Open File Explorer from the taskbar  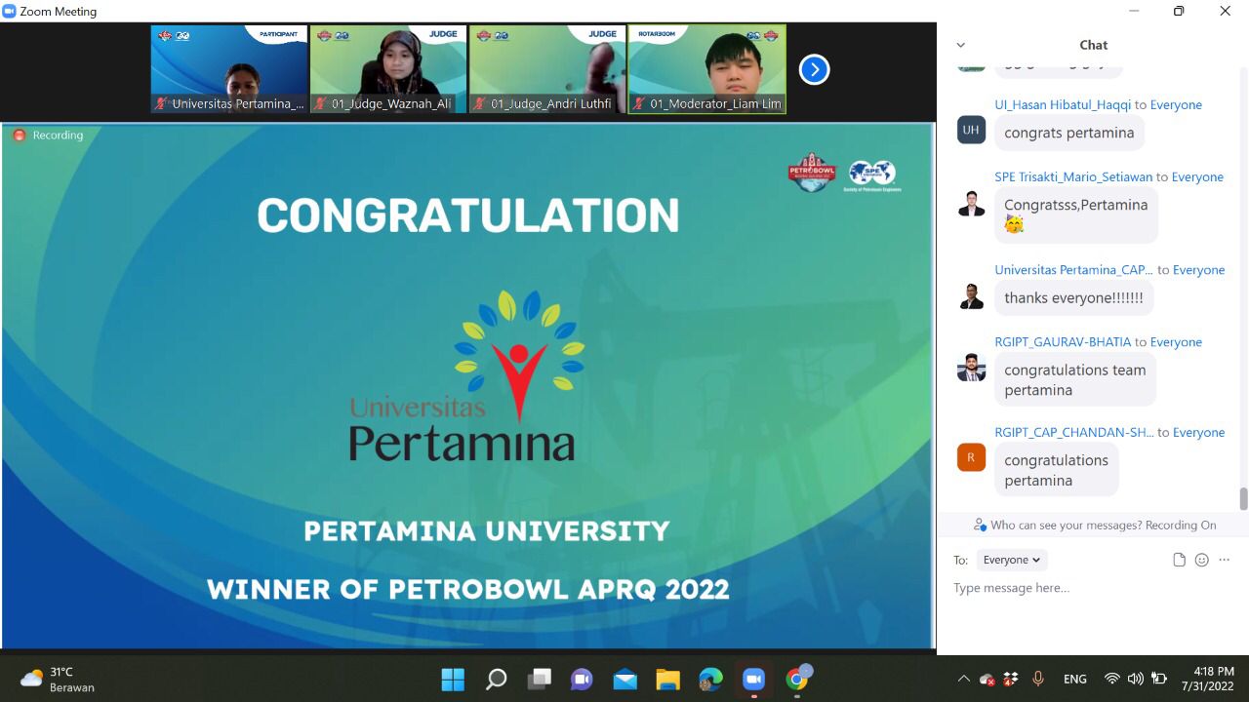[x=667, y=679]
